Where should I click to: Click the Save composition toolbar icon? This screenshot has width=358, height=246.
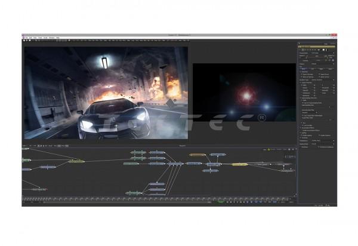point(29,41)
